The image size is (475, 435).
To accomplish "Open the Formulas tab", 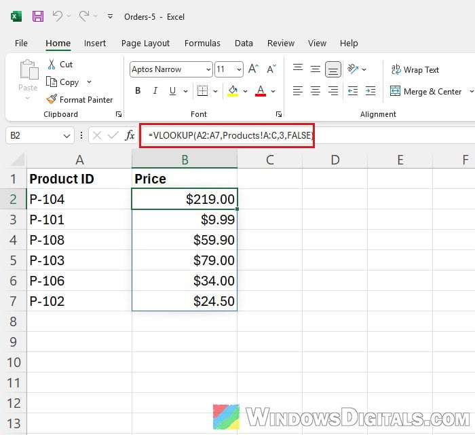I will (x=202, y=43).
